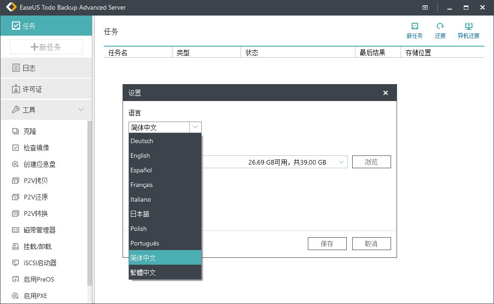Image resolution: width=494 pixels, height=304 pixels.
Task: Choose 日本語 from language list
Action: pos(165,214)
